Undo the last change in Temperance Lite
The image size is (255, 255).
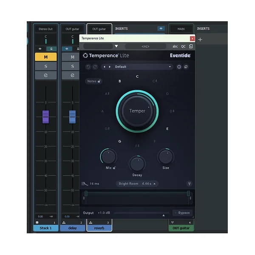[88, 67]
